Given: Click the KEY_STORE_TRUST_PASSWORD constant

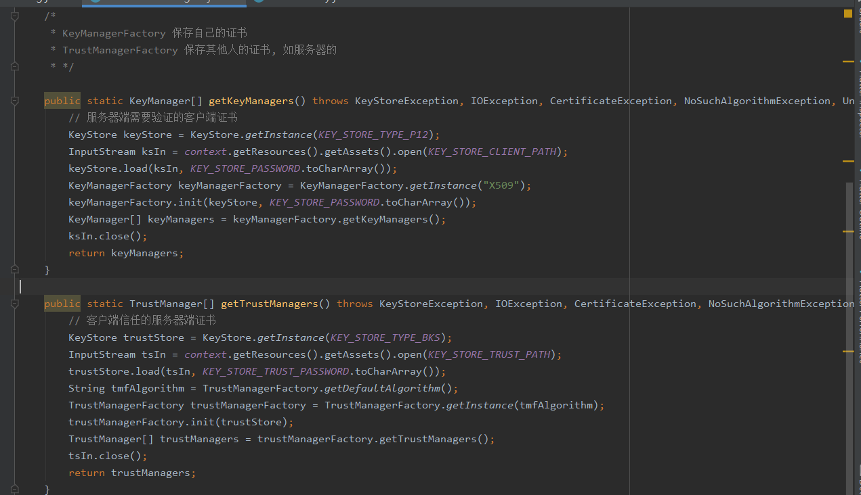Looking at the screenshot, I should [x=276, y=371].
